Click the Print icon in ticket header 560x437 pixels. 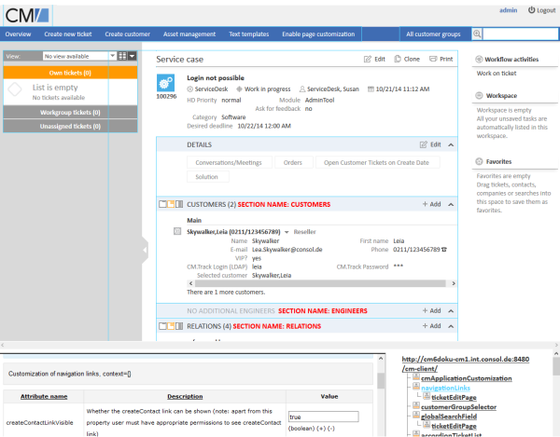(435, 59)
